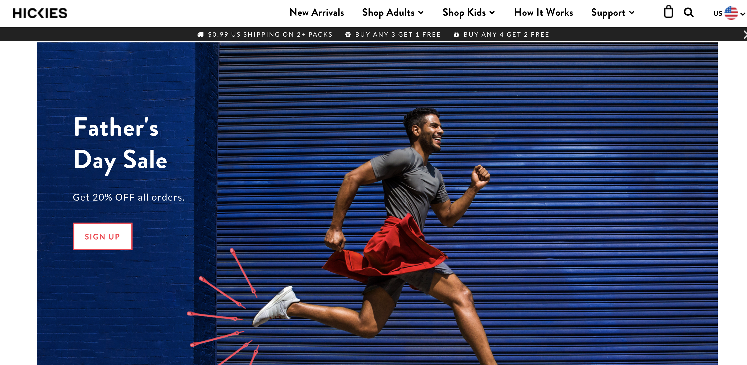The height and width of the screenshot is (365, 747).
Task: Click the US country label
Action: (x=718, y=13)
